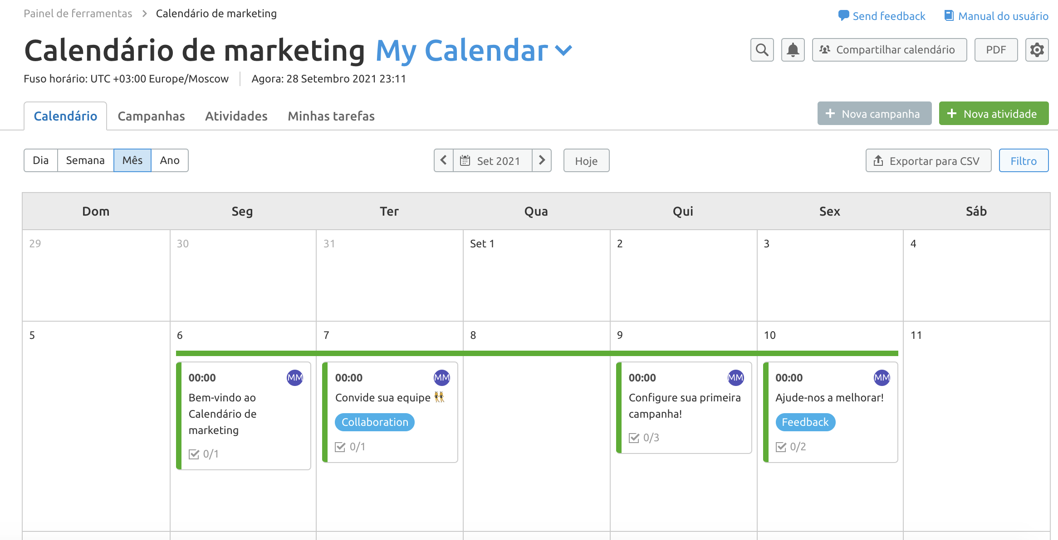
Task: Switch to the Campanhas tab
Action: click(x=151, y=116)
